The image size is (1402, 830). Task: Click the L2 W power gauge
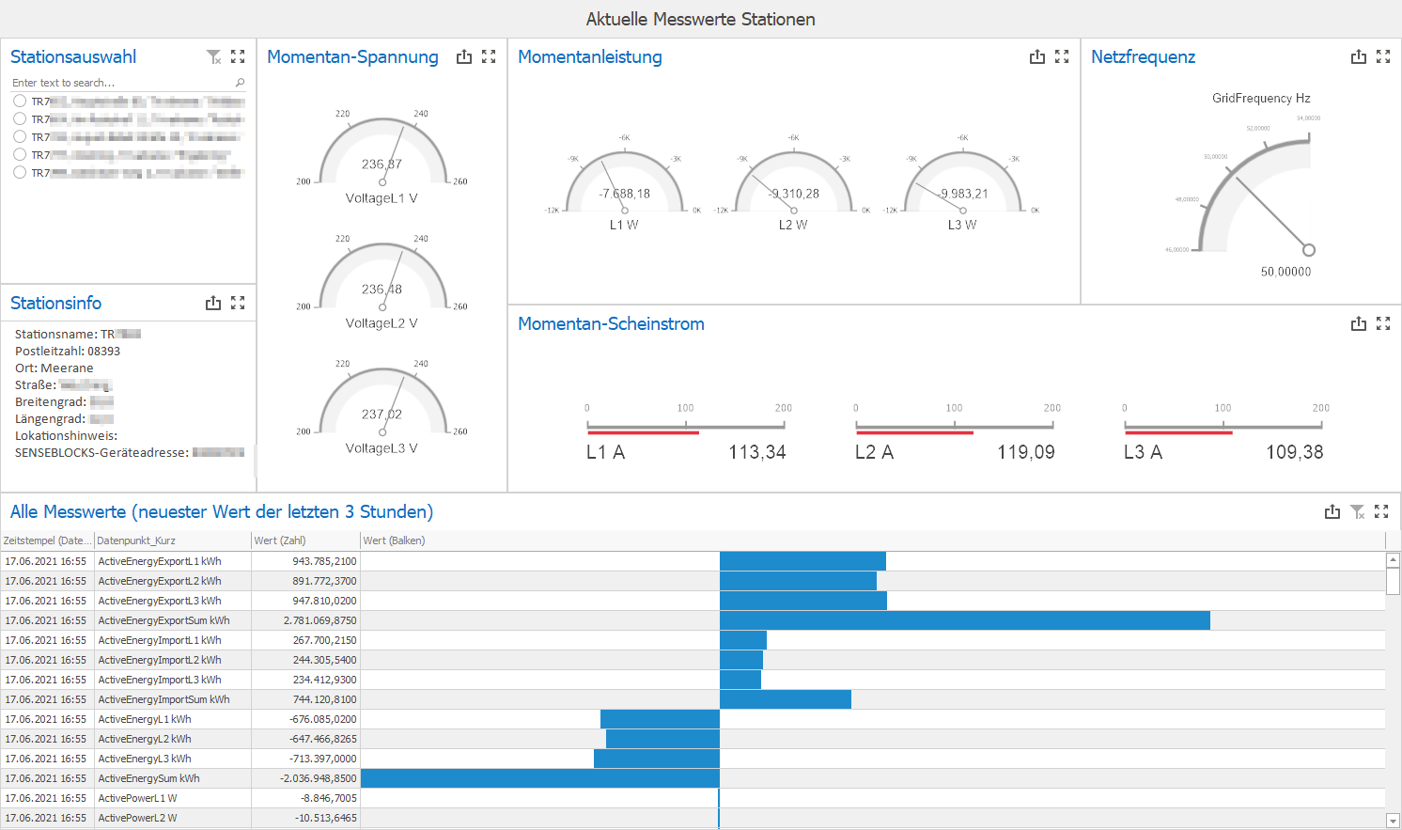pyautogui.click(x=793, y=183)
